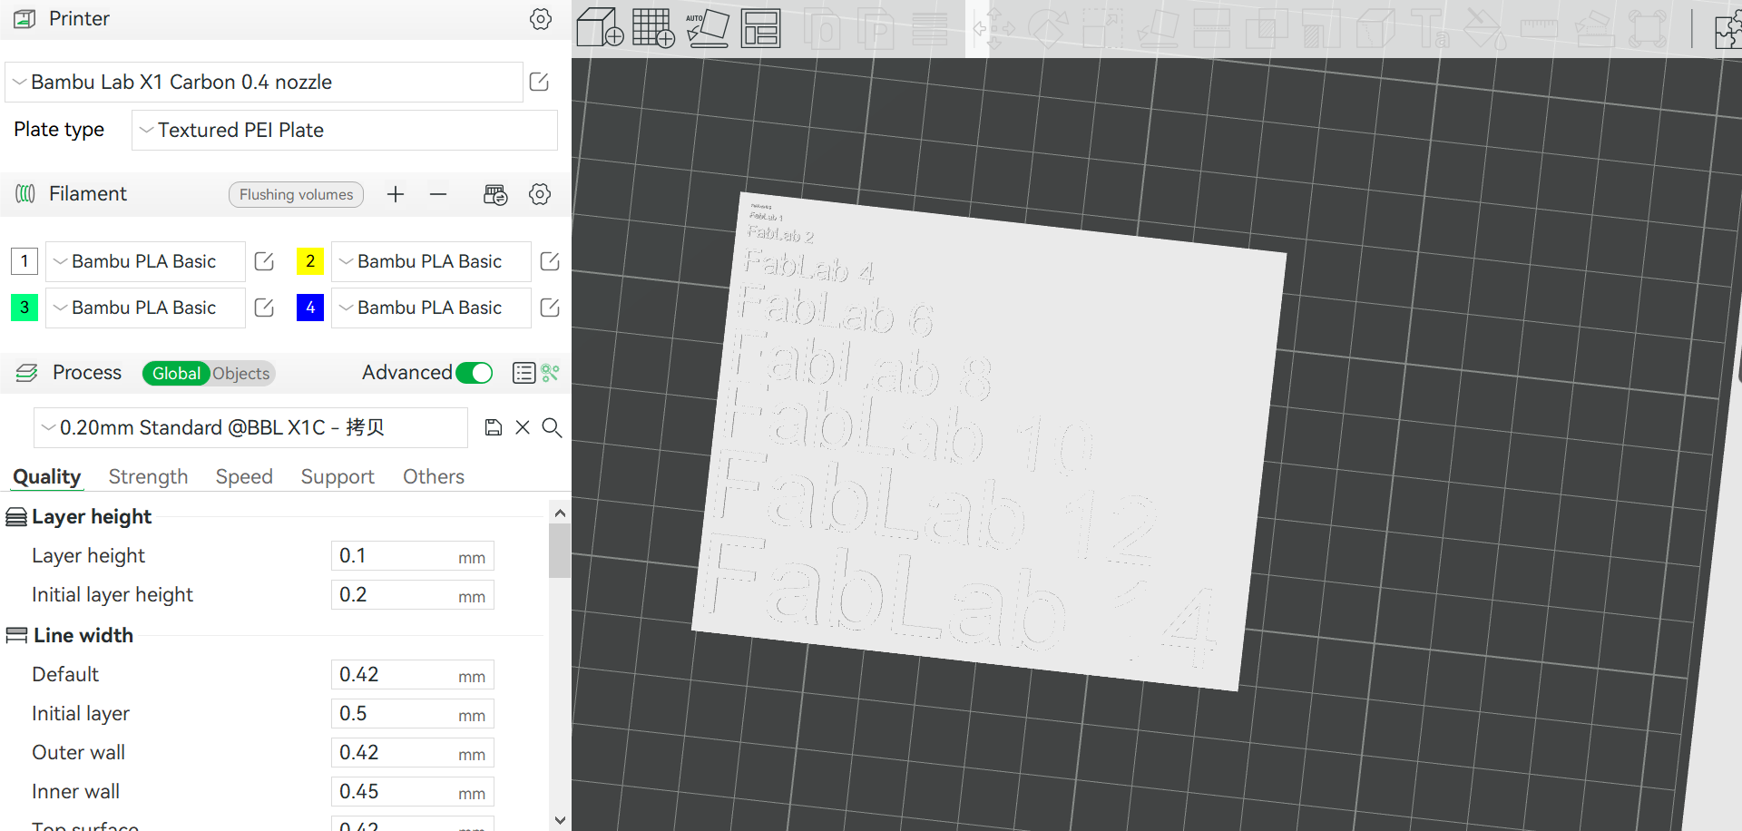Open the printer preset dropdown
The image size is (1742, 831).
(x=264, y=82)
